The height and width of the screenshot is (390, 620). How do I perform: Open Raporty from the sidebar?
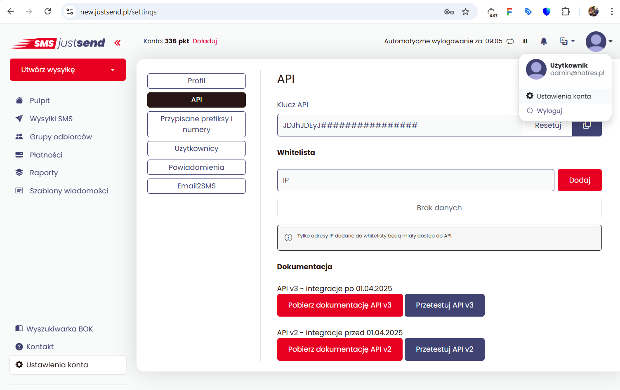click(44, 173)
